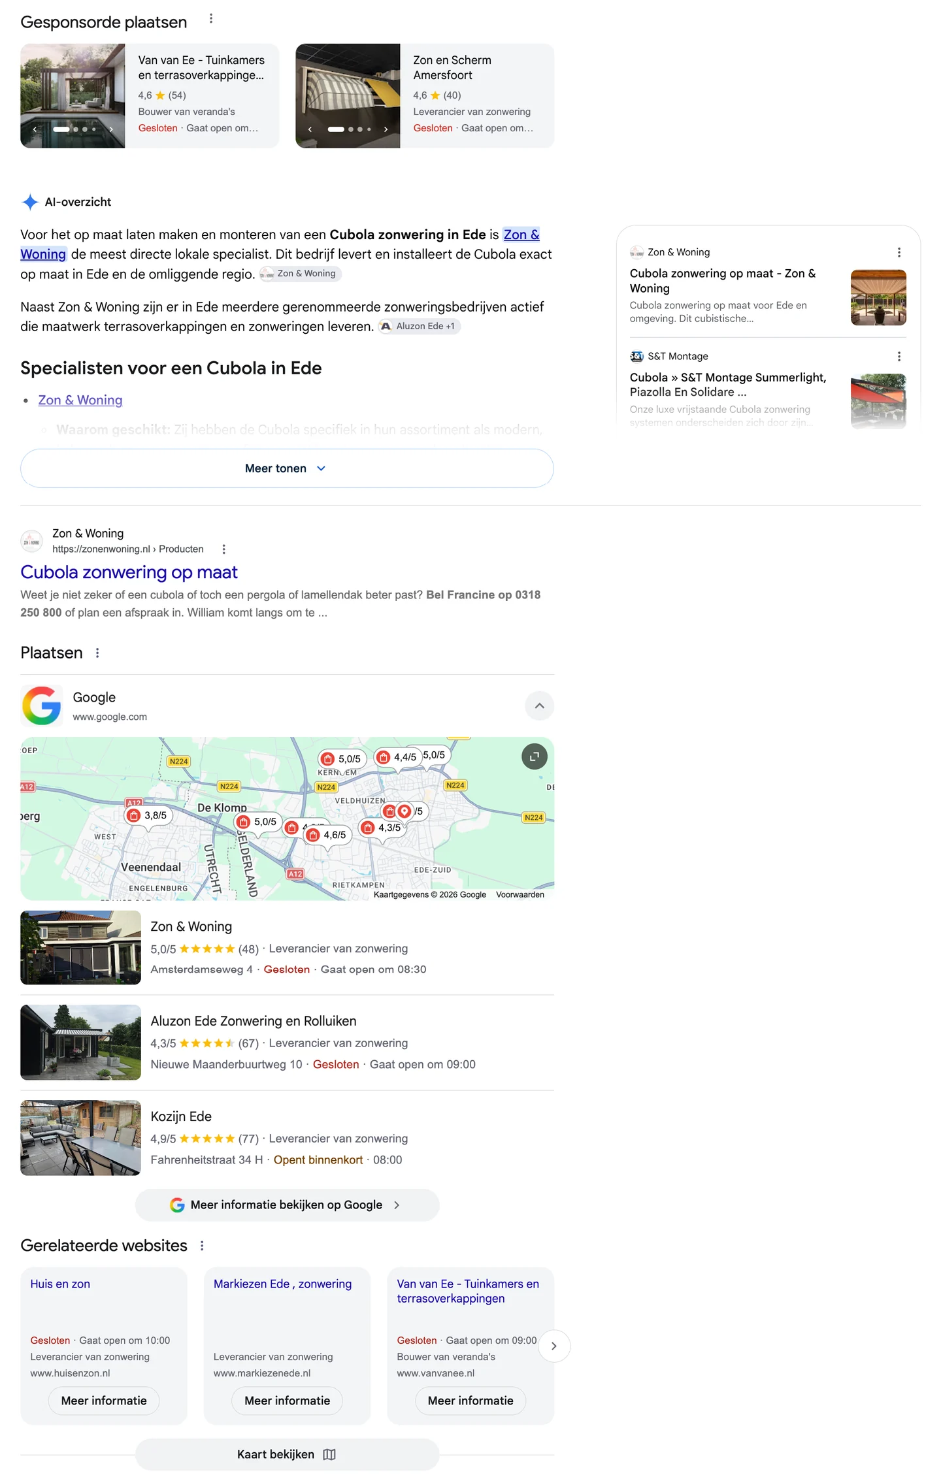Collapse the Google places section
Viewport: 941px width, 1477px height.
[x=540, y=706]
